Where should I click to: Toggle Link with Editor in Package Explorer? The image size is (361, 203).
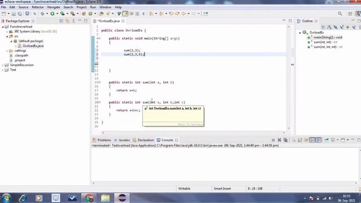68,21
